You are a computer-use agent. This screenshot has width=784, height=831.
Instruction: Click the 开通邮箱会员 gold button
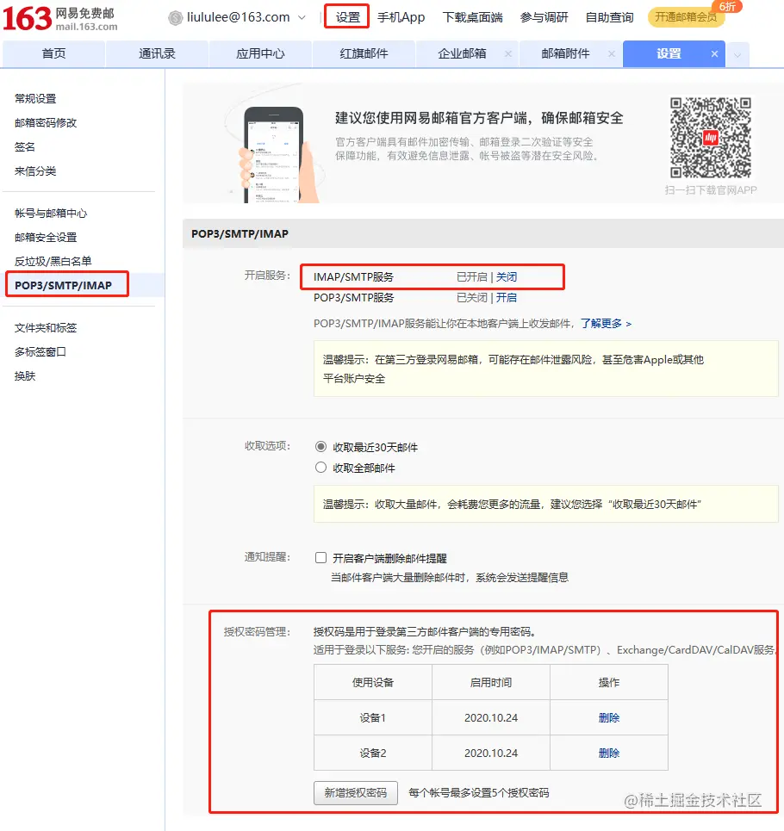[686, 17]
